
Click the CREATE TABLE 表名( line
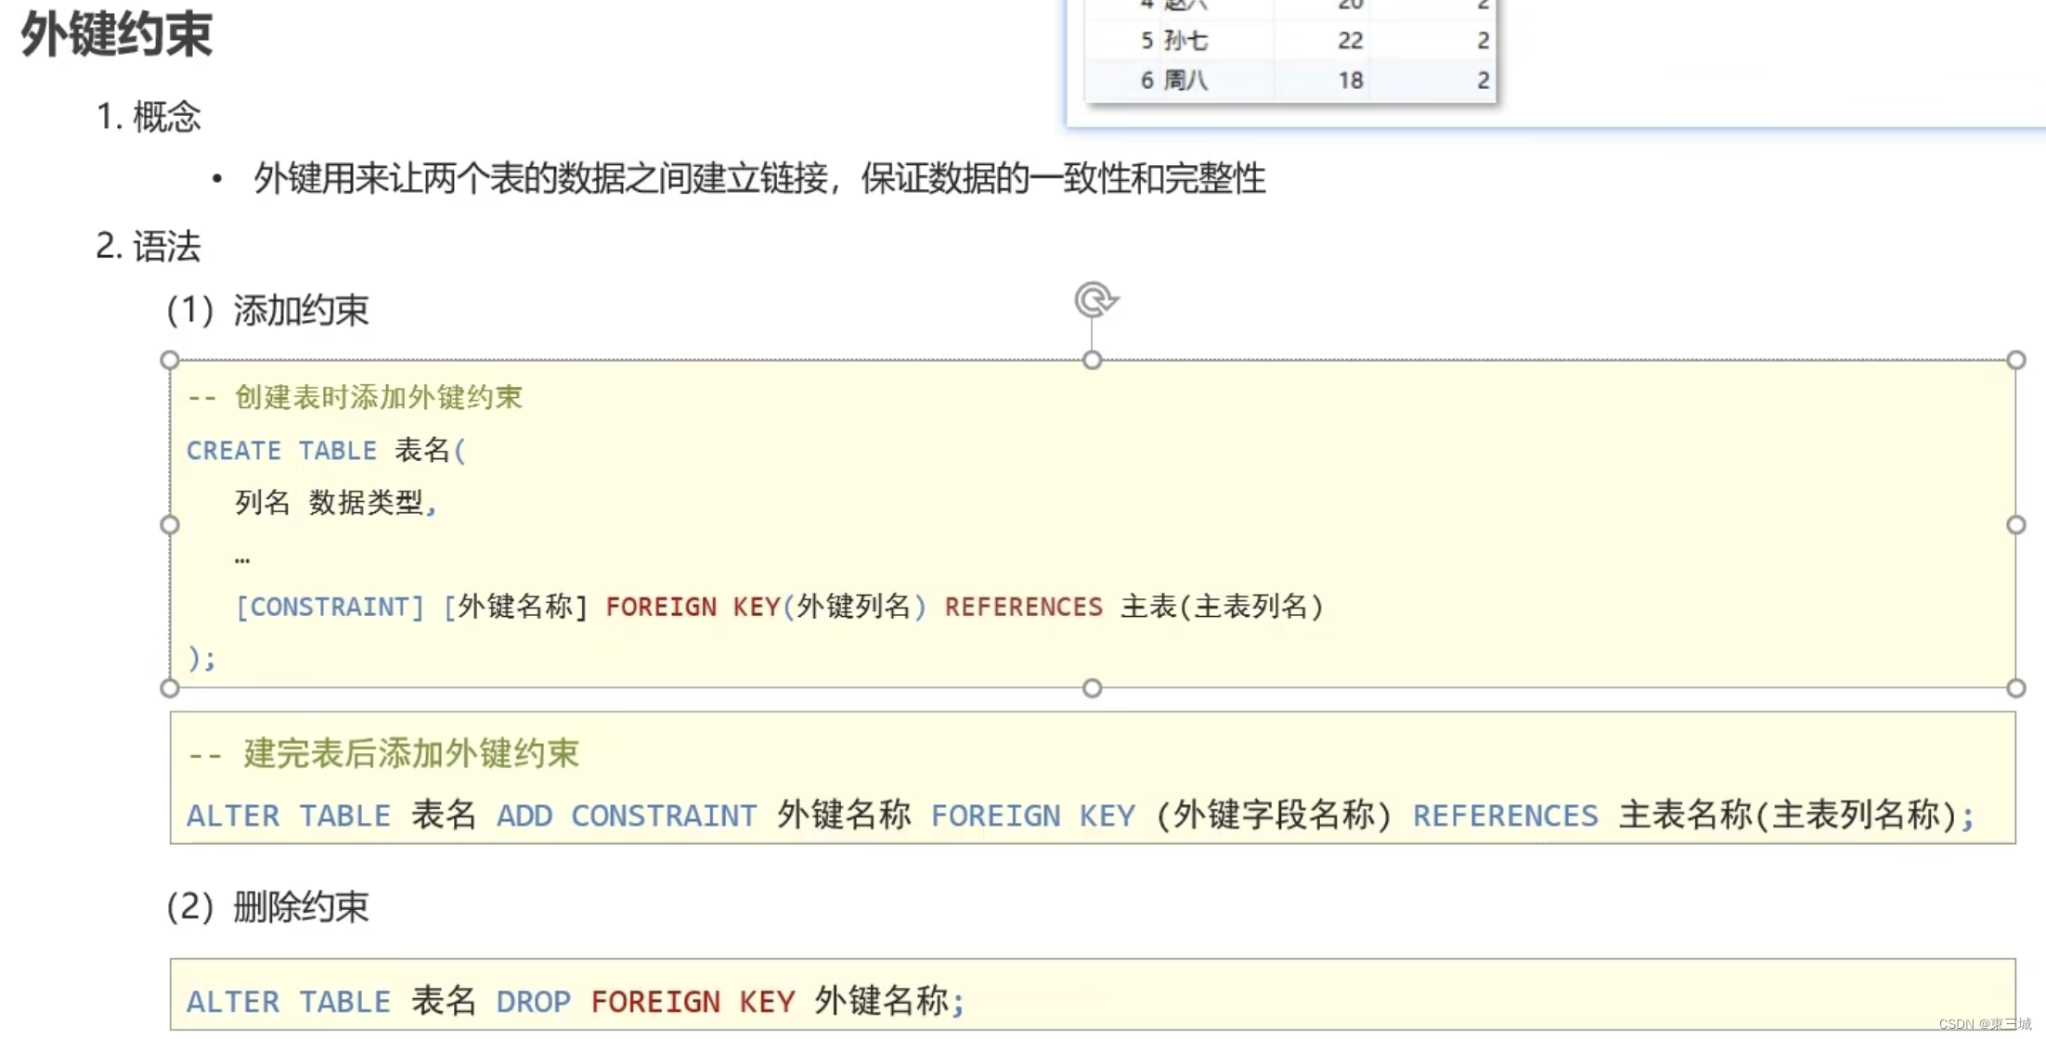click(x=326, y=450)
